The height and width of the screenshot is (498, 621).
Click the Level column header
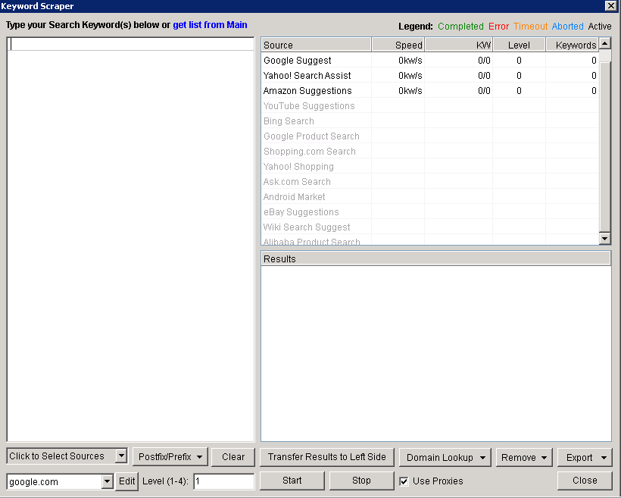pos(520,45)
